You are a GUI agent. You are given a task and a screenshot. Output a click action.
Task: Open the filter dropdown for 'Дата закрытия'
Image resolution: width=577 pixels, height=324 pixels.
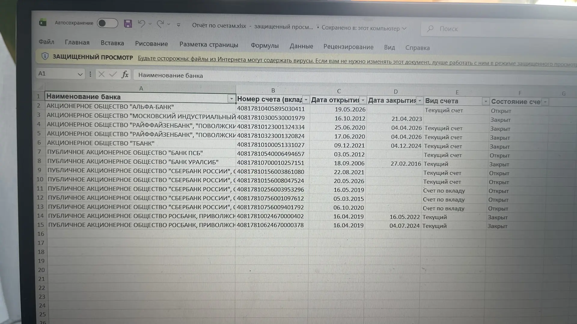click(x=420, y=101)
